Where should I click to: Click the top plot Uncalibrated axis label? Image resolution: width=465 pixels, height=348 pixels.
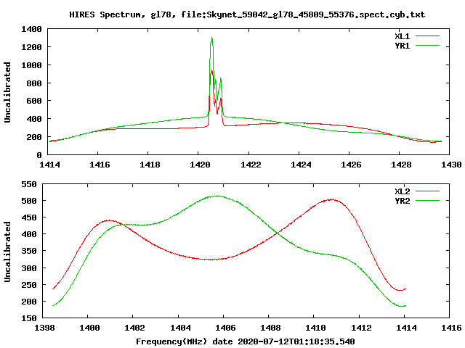(x=7, y=92)
